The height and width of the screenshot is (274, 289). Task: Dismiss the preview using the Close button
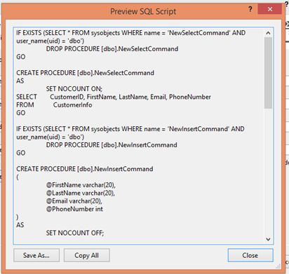[x=250, y=255]
